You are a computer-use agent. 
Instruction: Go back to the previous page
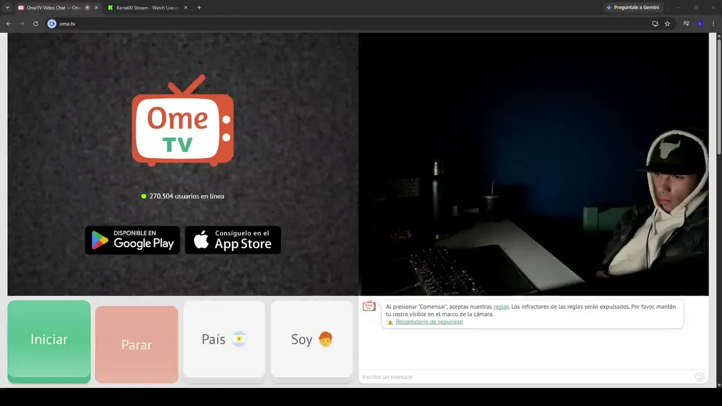tap(8, 24)
